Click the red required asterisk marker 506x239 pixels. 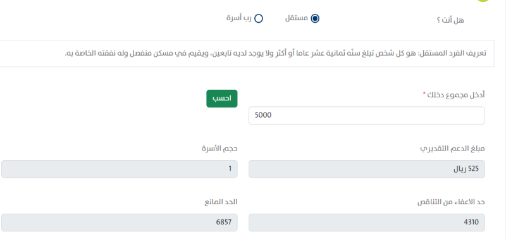point(424,93)
